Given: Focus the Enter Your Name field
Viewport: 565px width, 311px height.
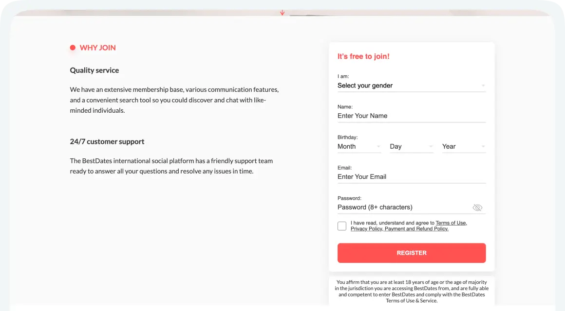Looking at the screenshot, I should pos(411,116).
